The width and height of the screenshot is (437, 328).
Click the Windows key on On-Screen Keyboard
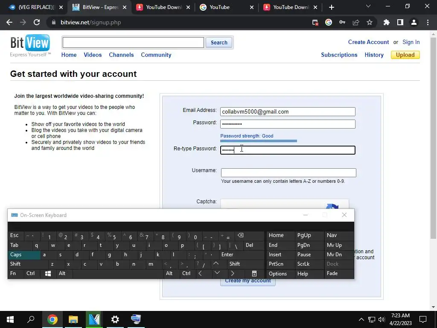click(48, 274)
